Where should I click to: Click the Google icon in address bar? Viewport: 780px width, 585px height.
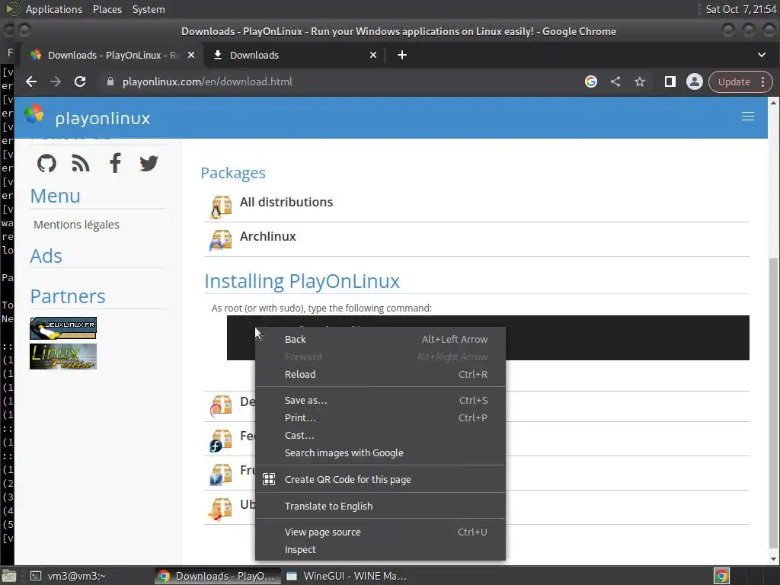[591, 82]
